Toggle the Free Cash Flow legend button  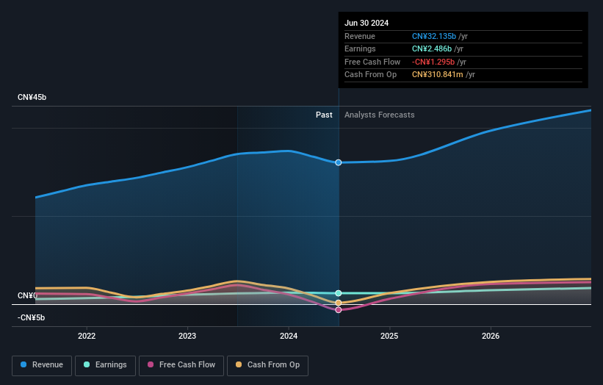[x=181, y=365]
